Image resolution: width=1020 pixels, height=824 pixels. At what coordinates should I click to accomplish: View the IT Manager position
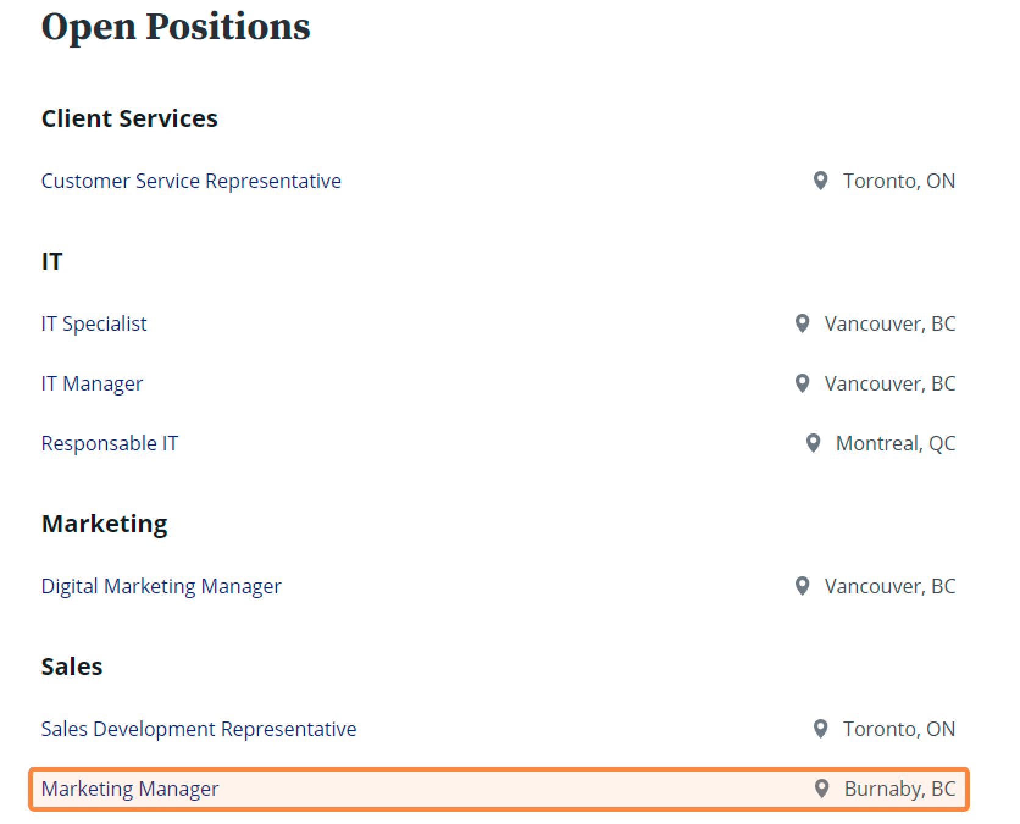coord(92,384)
